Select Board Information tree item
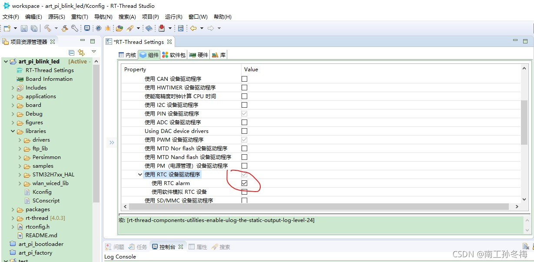 [49, 79]
